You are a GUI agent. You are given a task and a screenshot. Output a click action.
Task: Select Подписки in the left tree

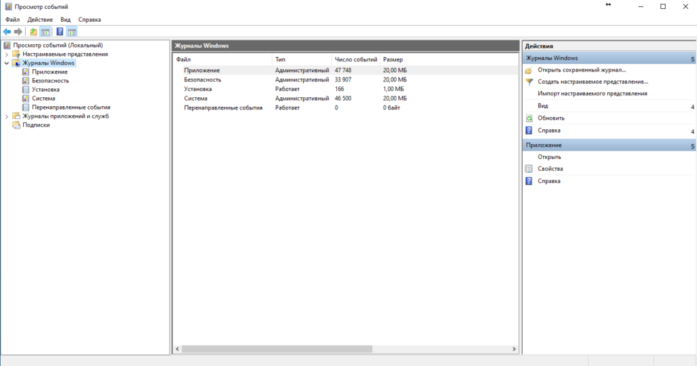click(x=36, y=124)
